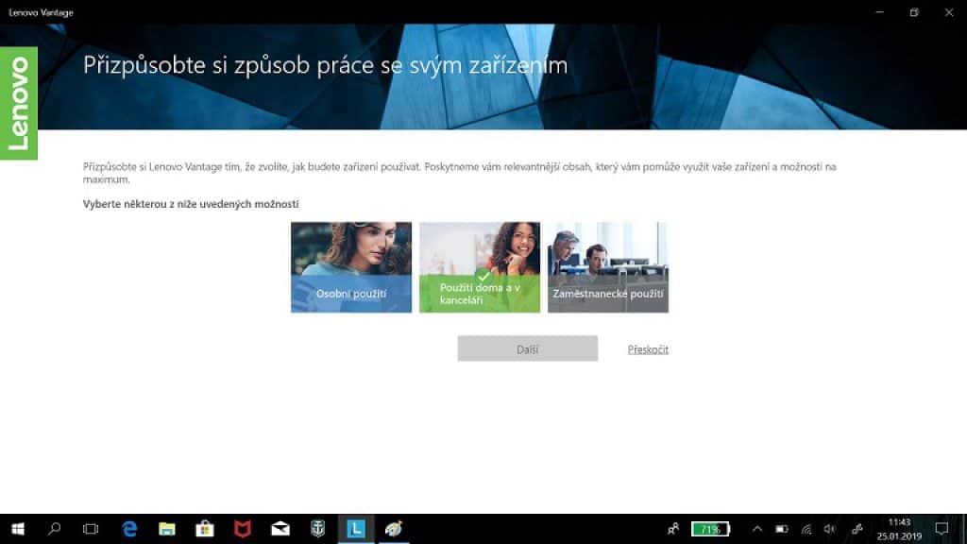Open File Explorer from taskbar

coord(167,529)
